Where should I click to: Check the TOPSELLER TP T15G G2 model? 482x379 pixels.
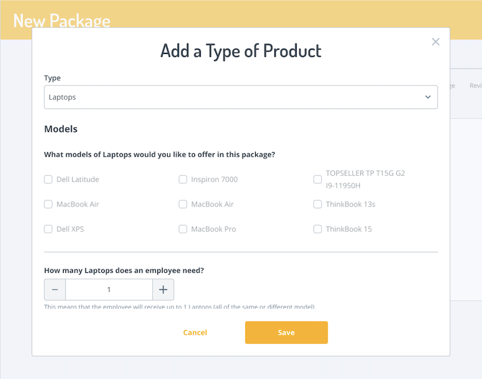pos(317,179)
